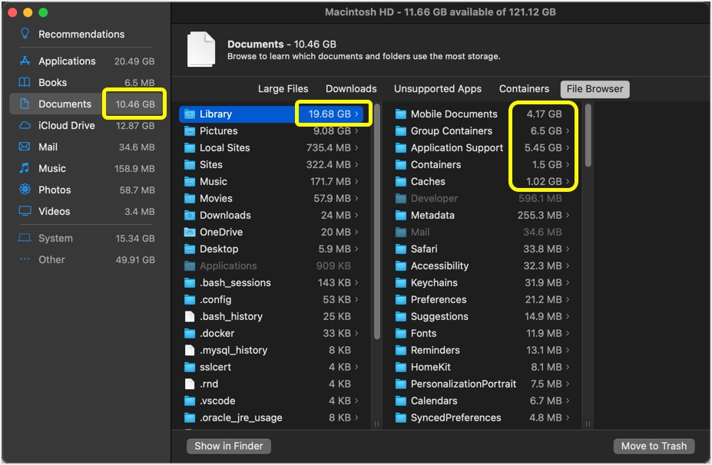Click the HomeKit folder icon

coord(400,367)
